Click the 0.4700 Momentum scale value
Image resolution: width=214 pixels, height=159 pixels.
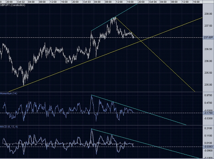point(208,103)
